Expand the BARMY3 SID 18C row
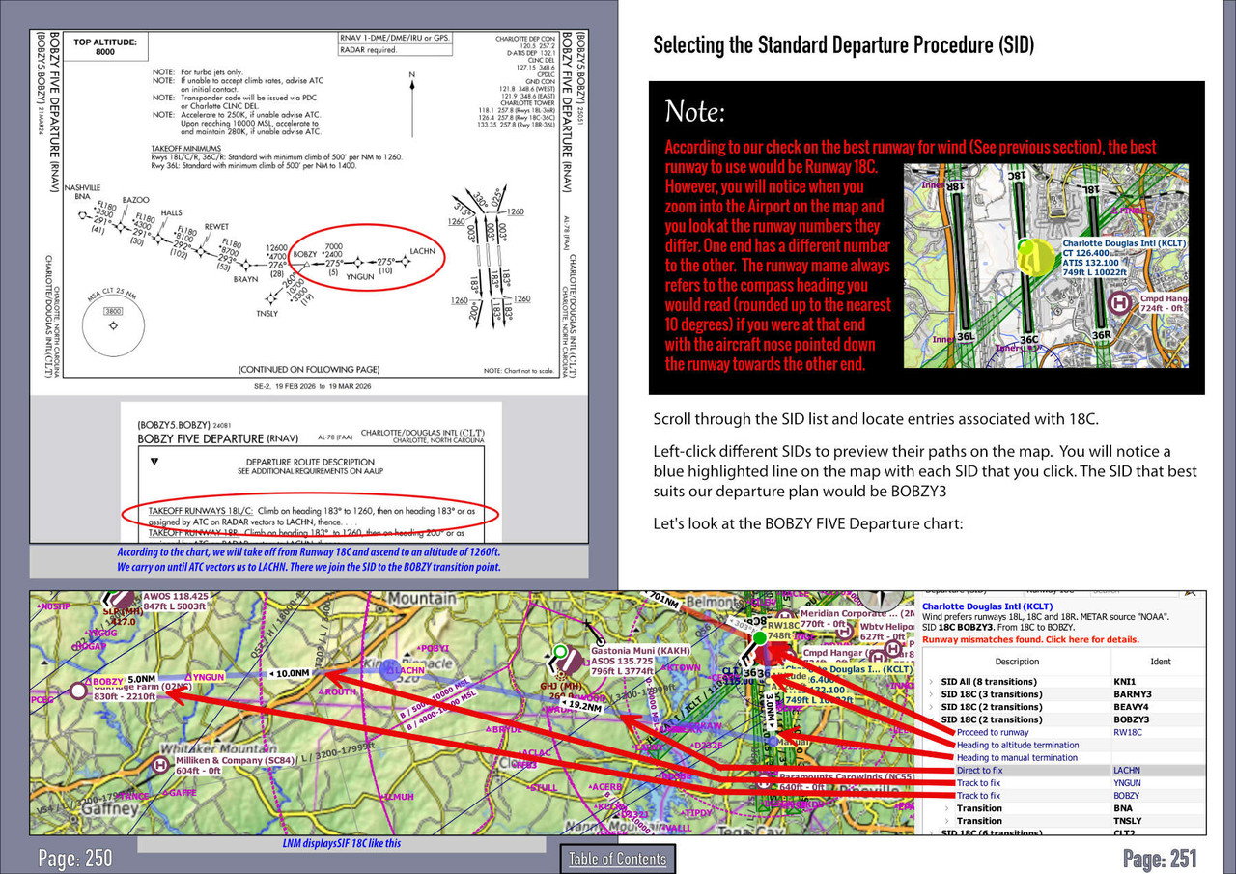 pyautogui.click(x=932, y=694)
